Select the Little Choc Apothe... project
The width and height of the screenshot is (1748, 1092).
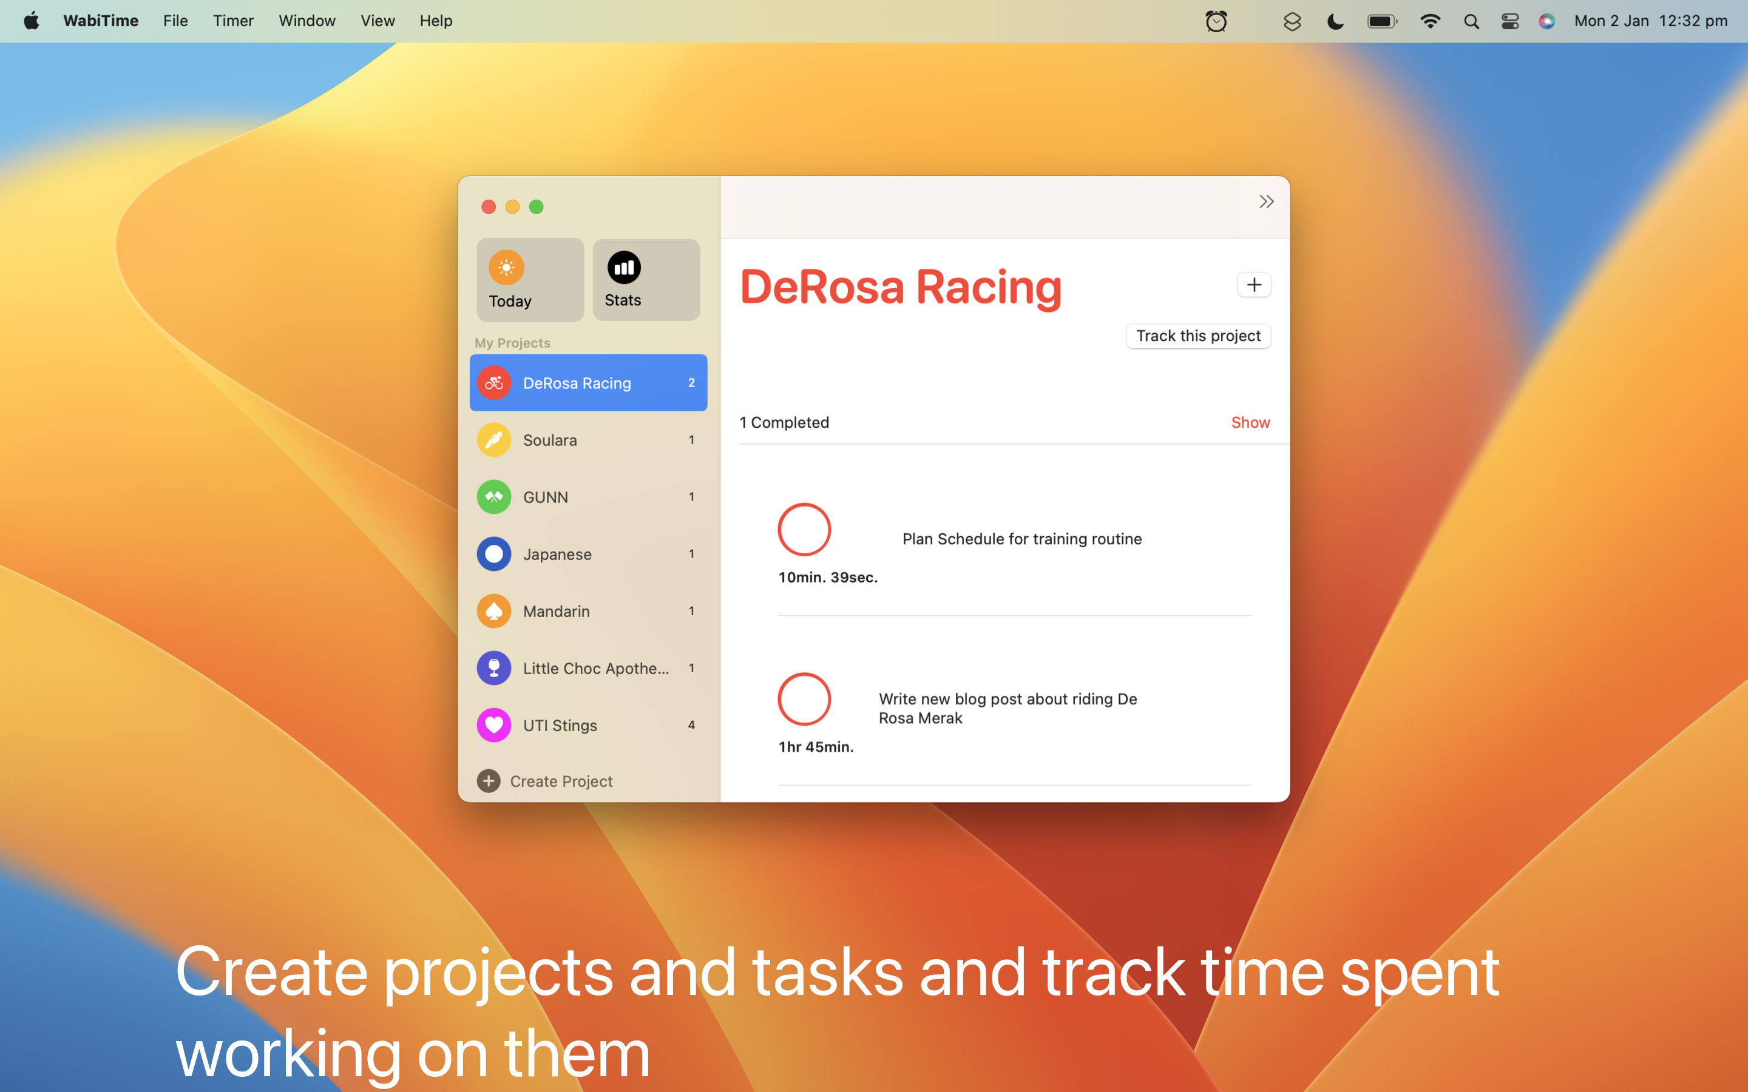pos(588,668)
